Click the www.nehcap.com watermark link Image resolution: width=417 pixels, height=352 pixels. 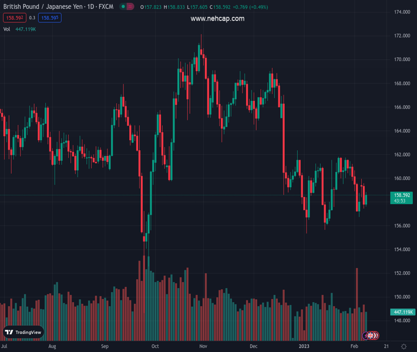(x=217, y=19)
